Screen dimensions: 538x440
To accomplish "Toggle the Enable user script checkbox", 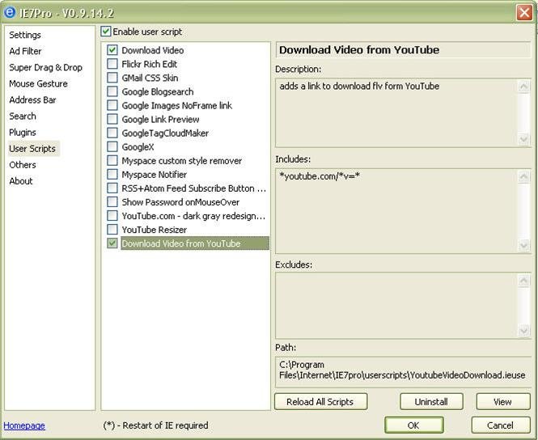I will click(x=106, y=32).
